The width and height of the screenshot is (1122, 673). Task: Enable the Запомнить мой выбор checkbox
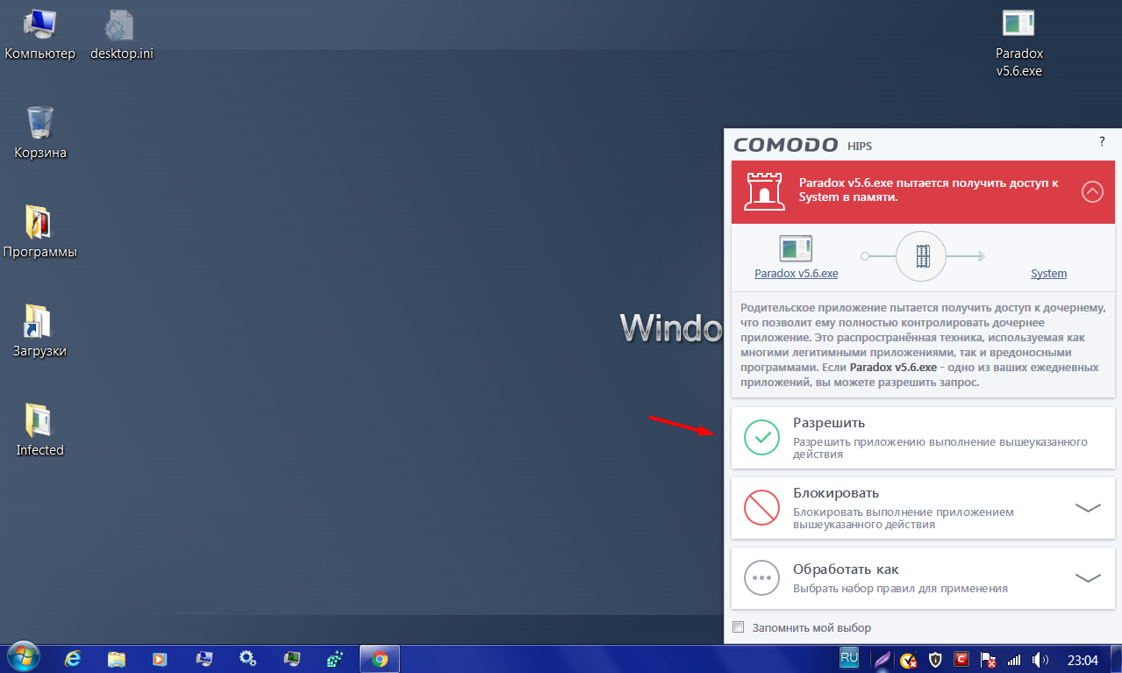tap(738, 627)
